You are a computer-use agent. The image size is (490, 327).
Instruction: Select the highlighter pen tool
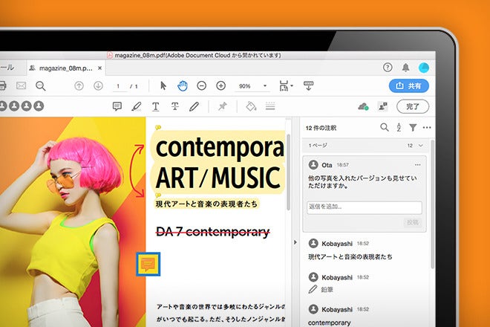(x=137, y=106)
